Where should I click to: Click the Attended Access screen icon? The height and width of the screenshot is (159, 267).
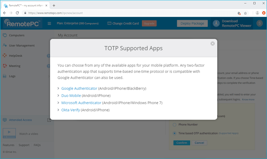click(x=5, y=120)
